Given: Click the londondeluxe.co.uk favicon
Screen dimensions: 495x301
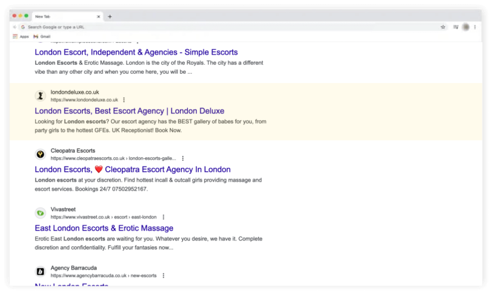Looking at the screenshot, I should (41, 96).
